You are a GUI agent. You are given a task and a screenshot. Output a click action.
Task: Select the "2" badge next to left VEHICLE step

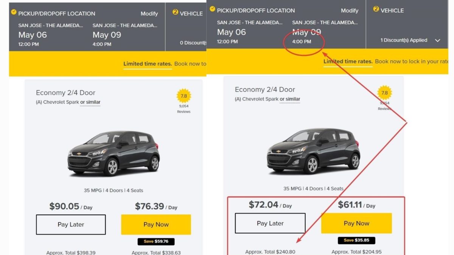(174, 13)
